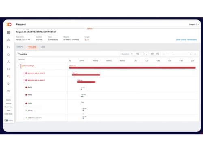Click the first Redis service icon

pos(26,87)
